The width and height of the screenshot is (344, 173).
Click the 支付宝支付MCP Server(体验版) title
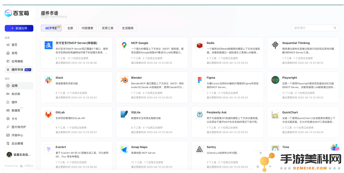76,43
